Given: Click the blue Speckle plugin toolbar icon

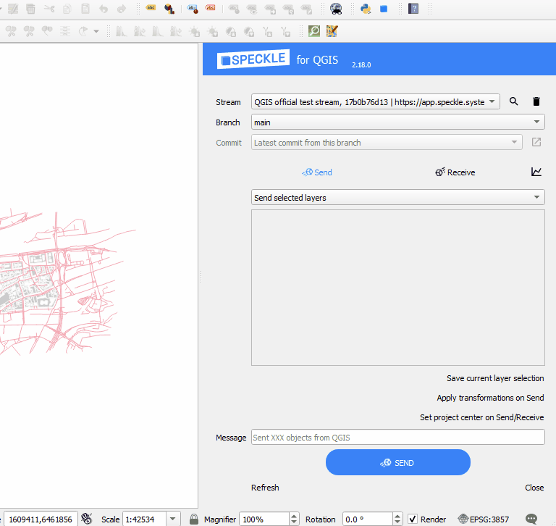Looking at the screenshot, I should [383, 9].
